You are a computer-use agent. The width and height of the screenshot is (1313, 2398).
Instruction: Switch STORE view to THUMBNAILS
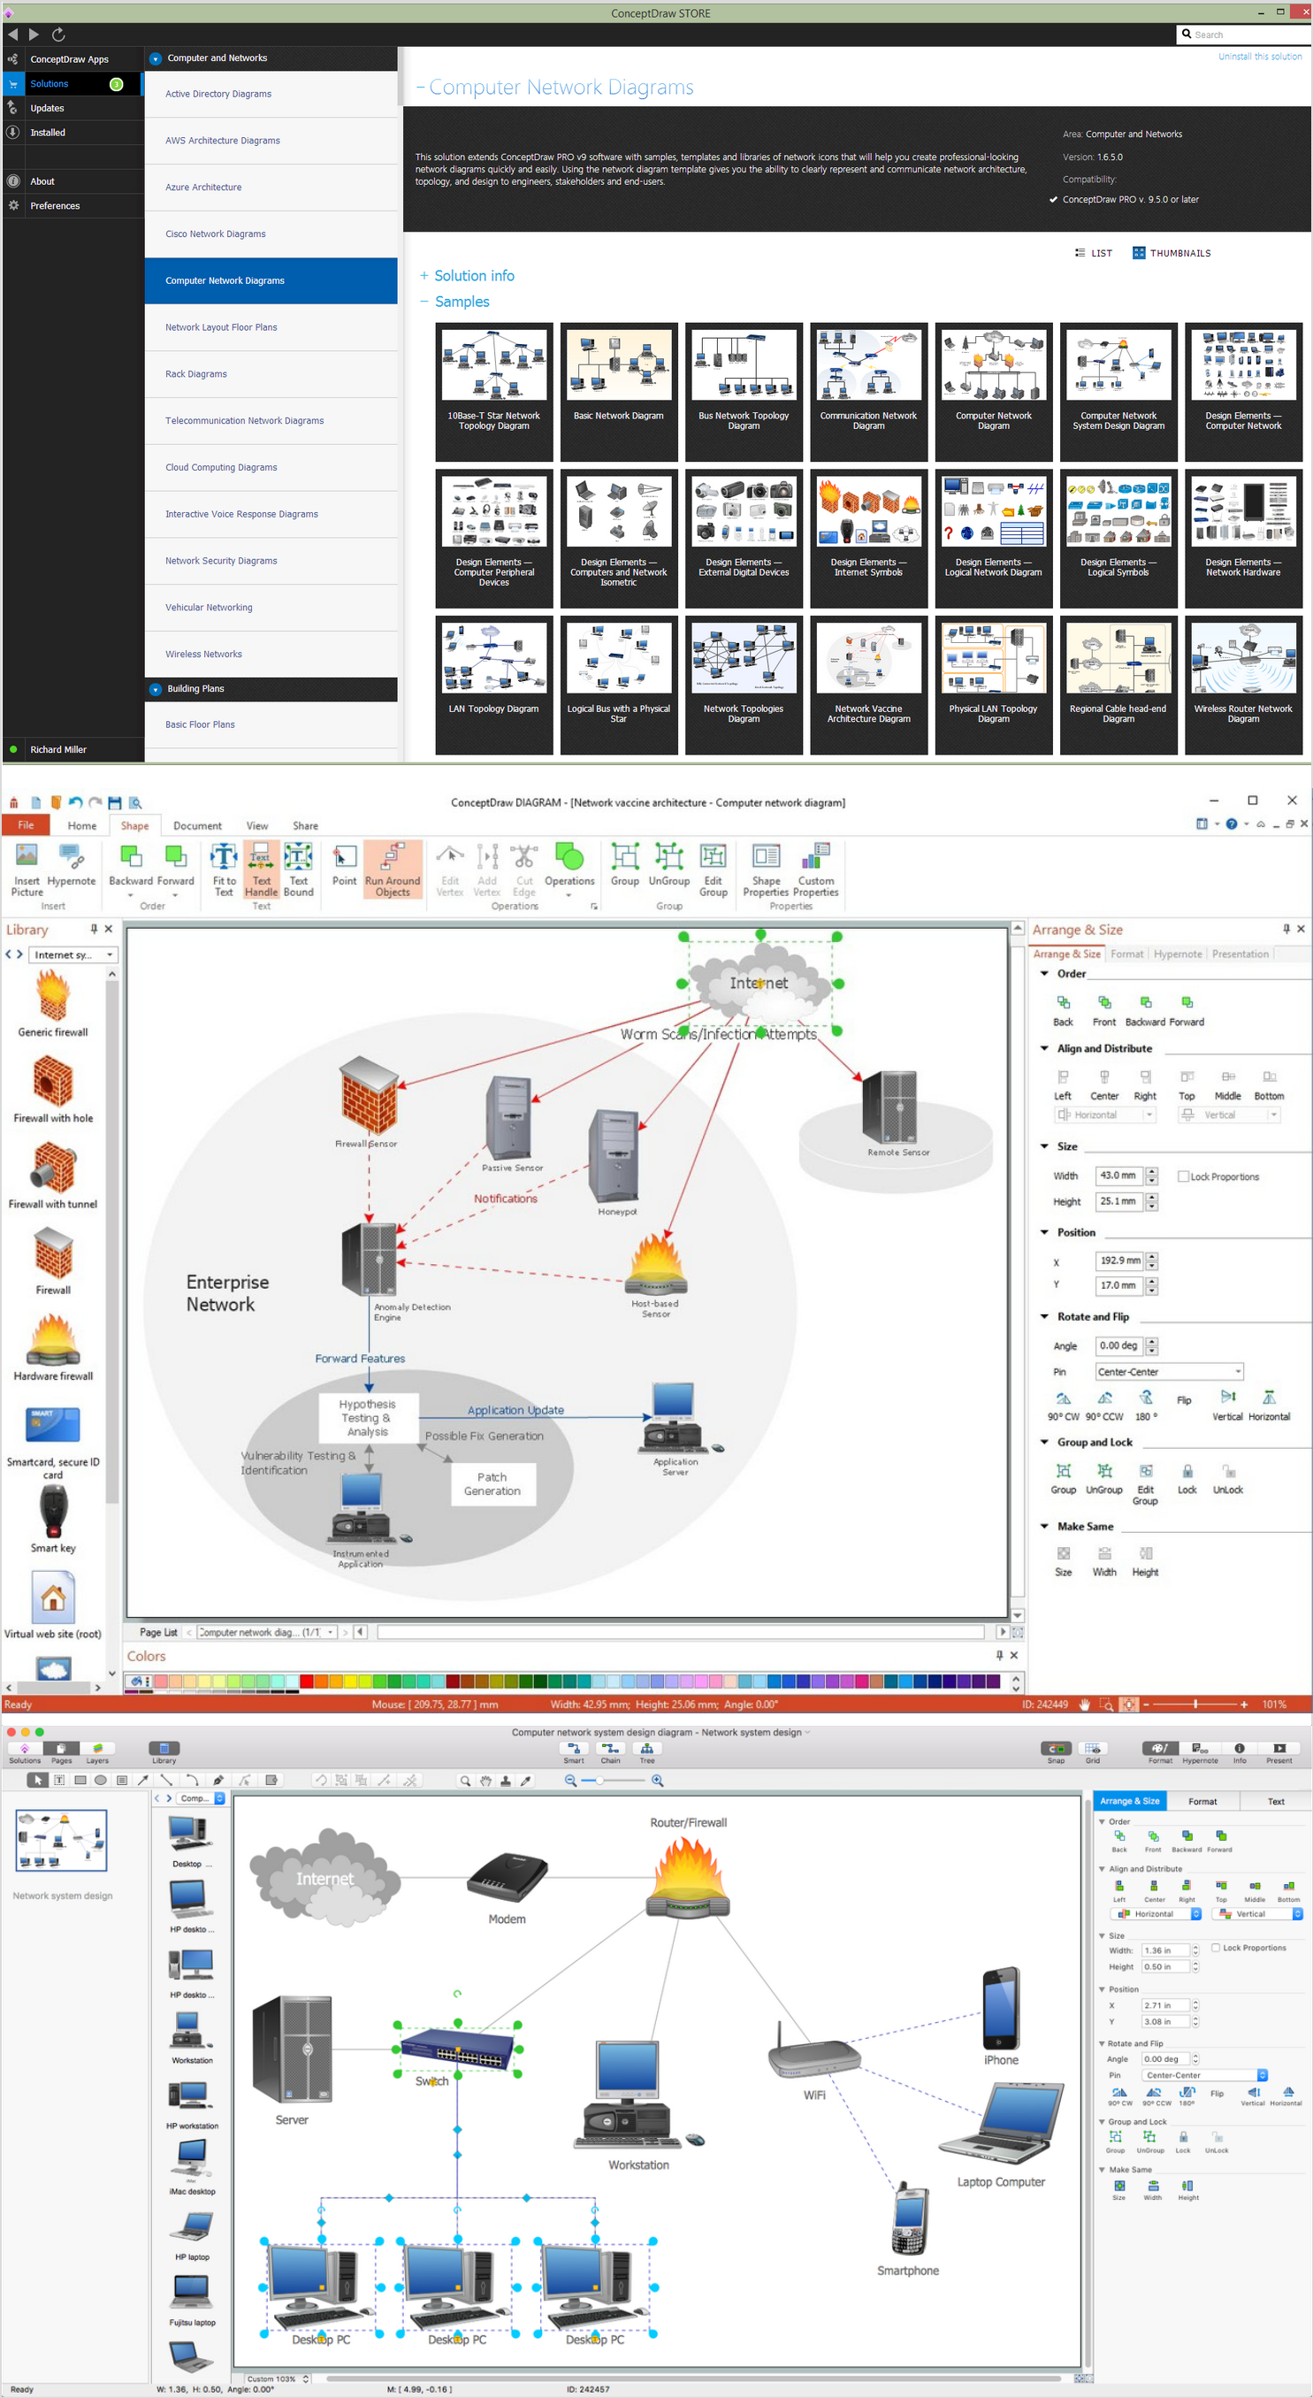pos(1172,253)
